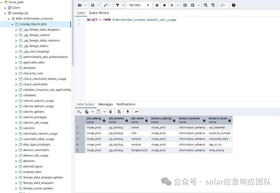Screen dimensions: 280x193
Task: Switch to the Query tab
Action: tap(81, 13)
